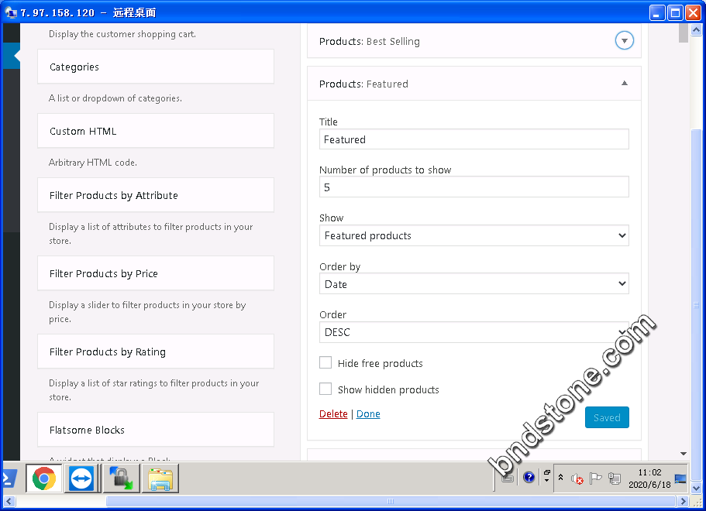
Task: Click the horizontal scrollbar thumb
Action: coord(391,501)
